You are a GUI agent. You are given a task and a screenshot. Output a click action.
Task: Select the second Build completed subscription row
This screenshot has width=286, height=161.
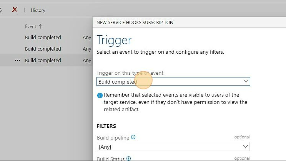(x=43, y=49)
